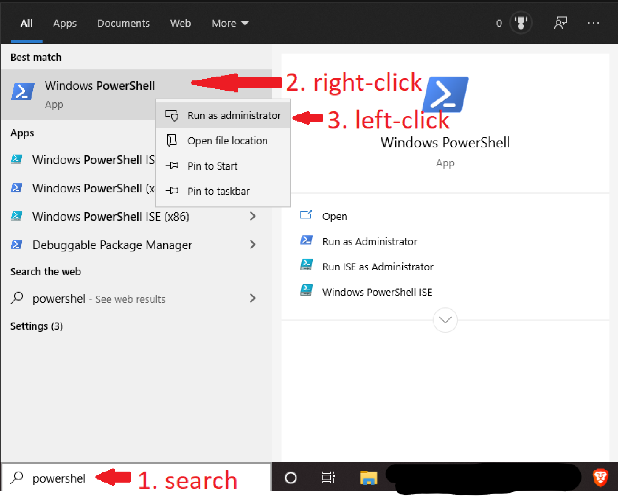
Task: Choose Pin to taskbar menu entry
Action: coord(218,191)
